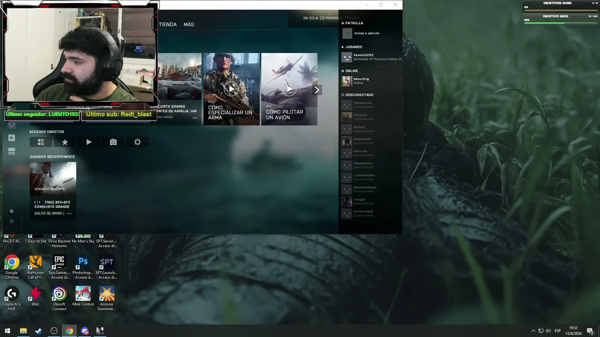
Task: Open the Tienda tab
Action: click(x=167, y=24)
